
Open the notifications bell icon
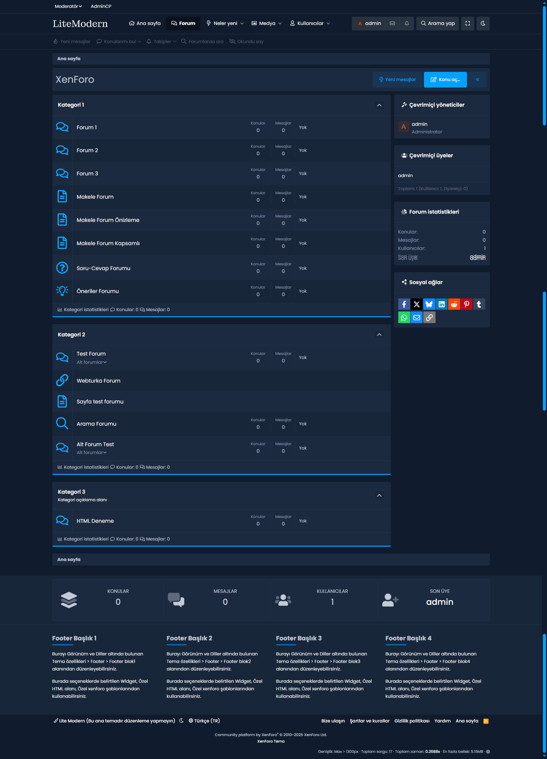coord(406,24)
